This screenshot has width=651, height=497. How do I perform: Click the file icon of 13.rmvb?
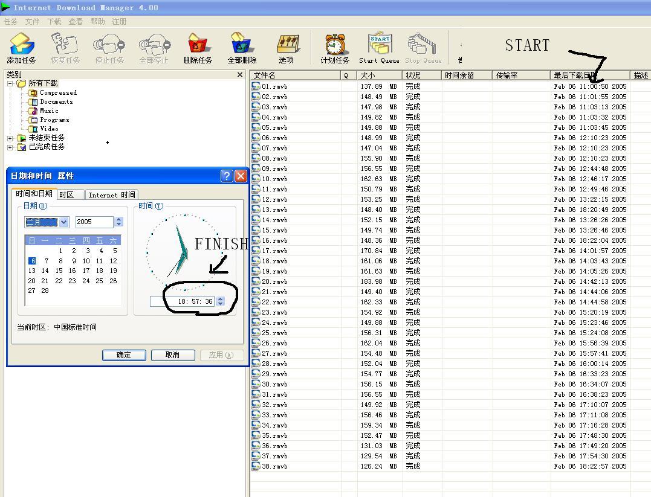(256, 210)
